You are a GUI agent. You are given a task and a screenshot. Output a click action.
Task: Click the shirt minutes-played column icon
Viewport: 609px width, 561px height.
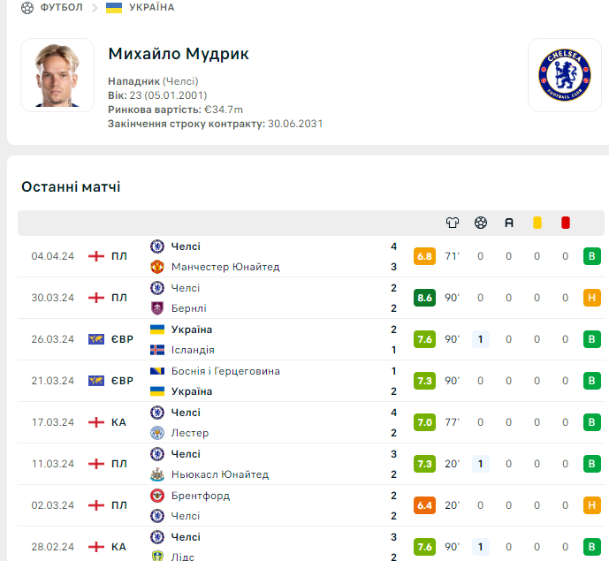452,223
